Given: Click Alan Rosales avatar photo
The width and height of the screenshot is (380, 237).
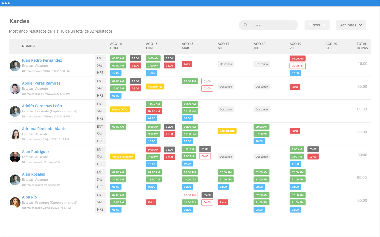Looking at the screenshot, I should pos(15,180).
